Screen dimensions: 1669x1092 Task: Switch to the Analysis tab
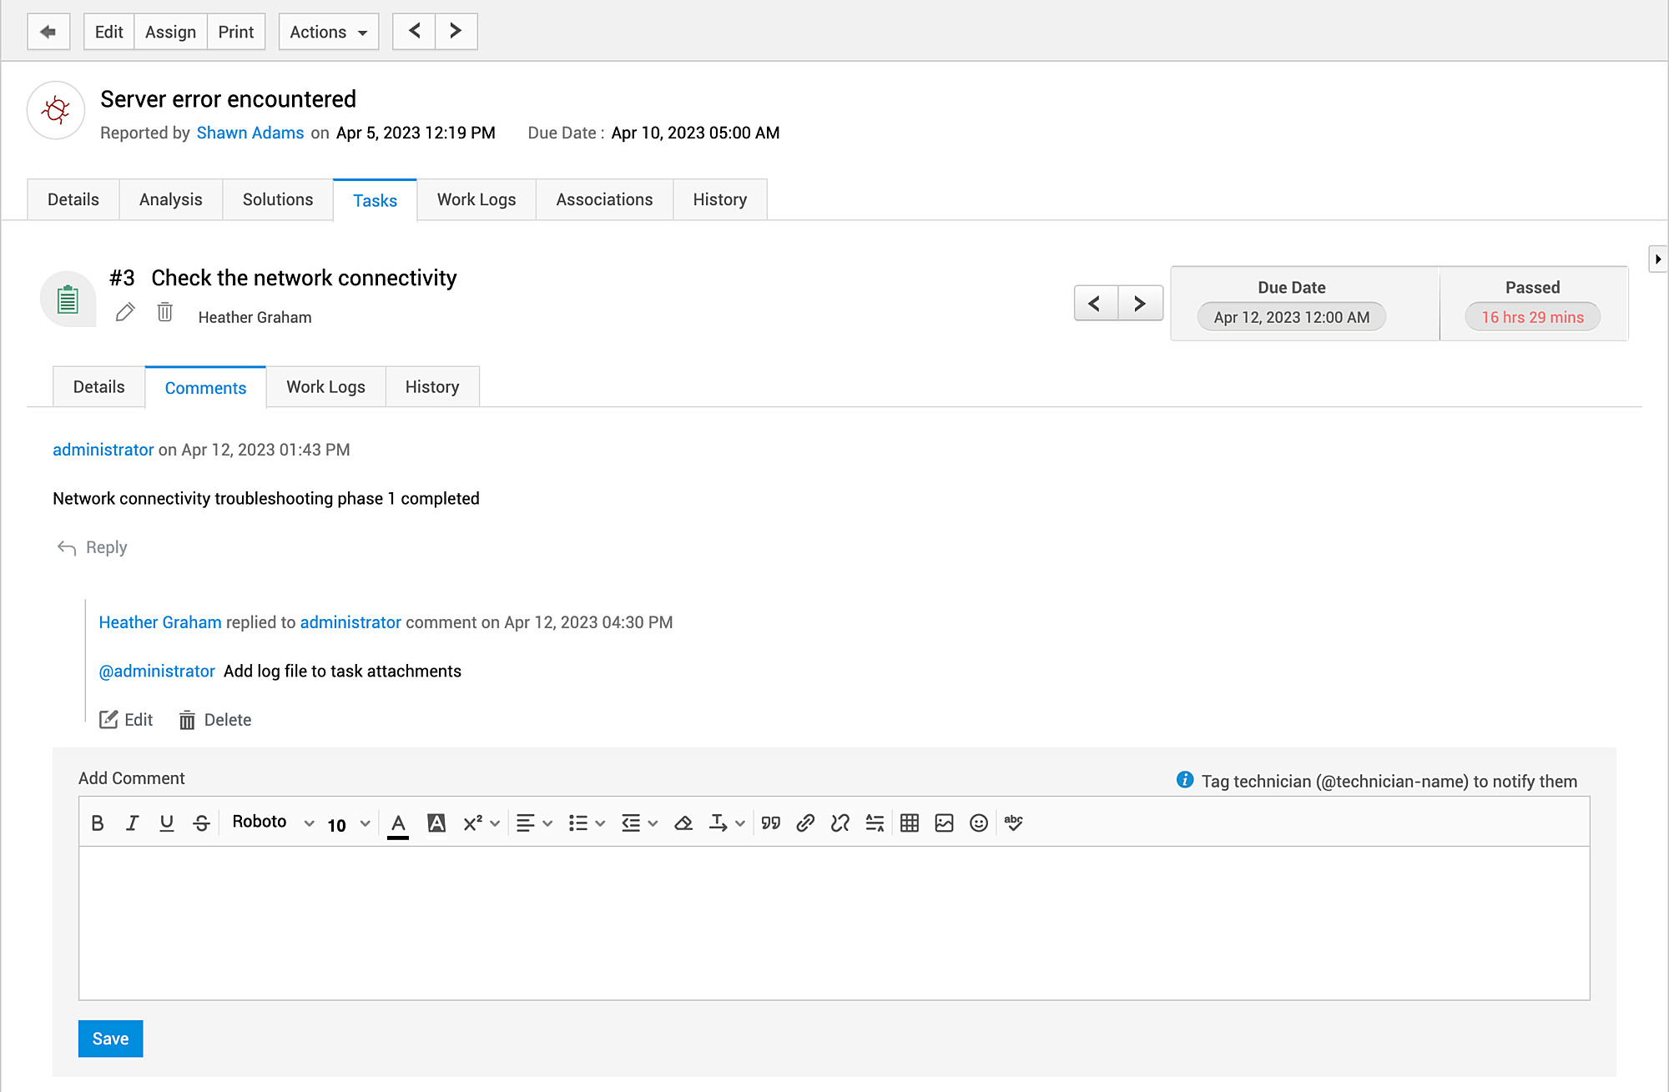(x=171, y=199)
